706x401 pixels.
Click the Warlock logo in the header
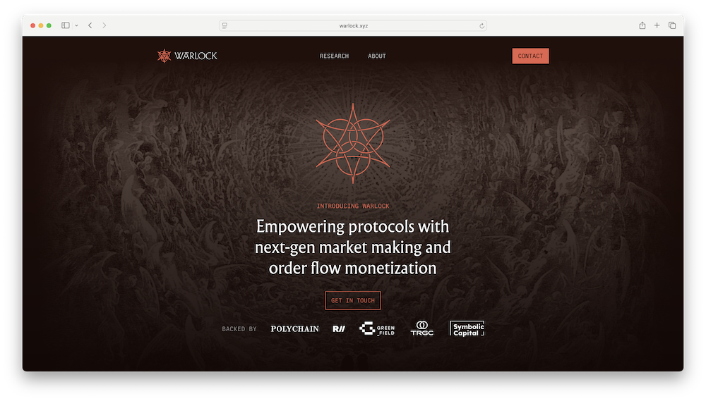[187, 56]
